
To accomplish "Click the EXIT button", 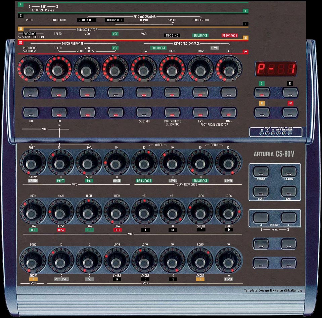I will point(289,191).
